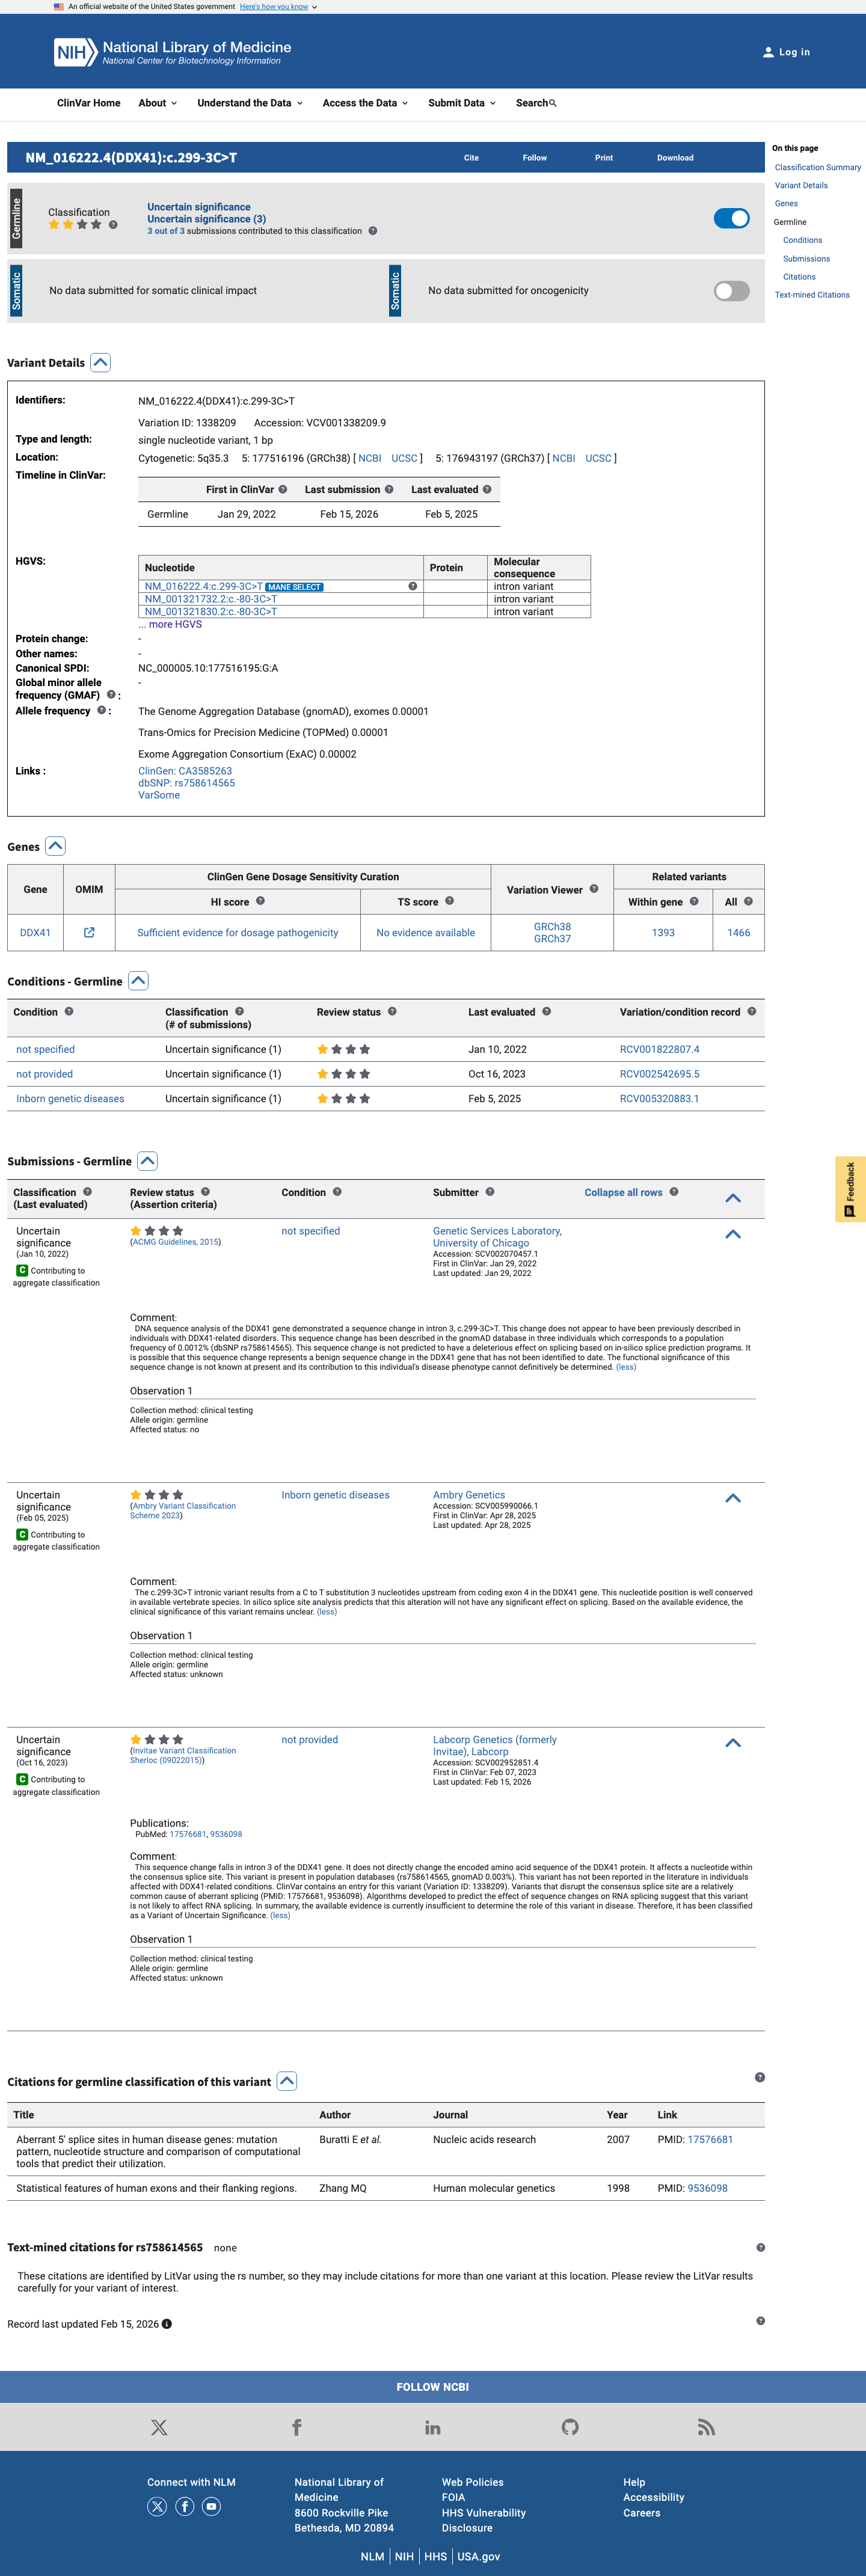
Task: Click help icon beside Allele frequency label
Action: pyautogui.click(x=101, y=711)
